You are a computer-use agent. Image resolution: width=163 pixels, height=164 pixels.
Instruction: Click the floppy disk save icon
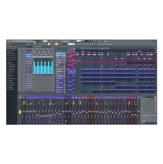pyautogui.click(x=105, y=41)
